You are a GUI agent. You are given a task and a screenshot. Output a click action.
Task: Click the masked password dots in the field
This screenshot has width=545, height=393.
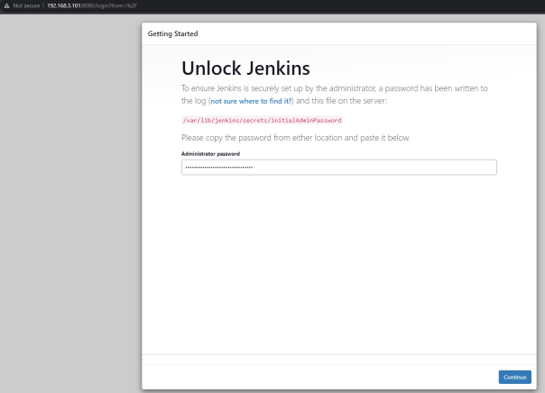(x=218, y=167)
